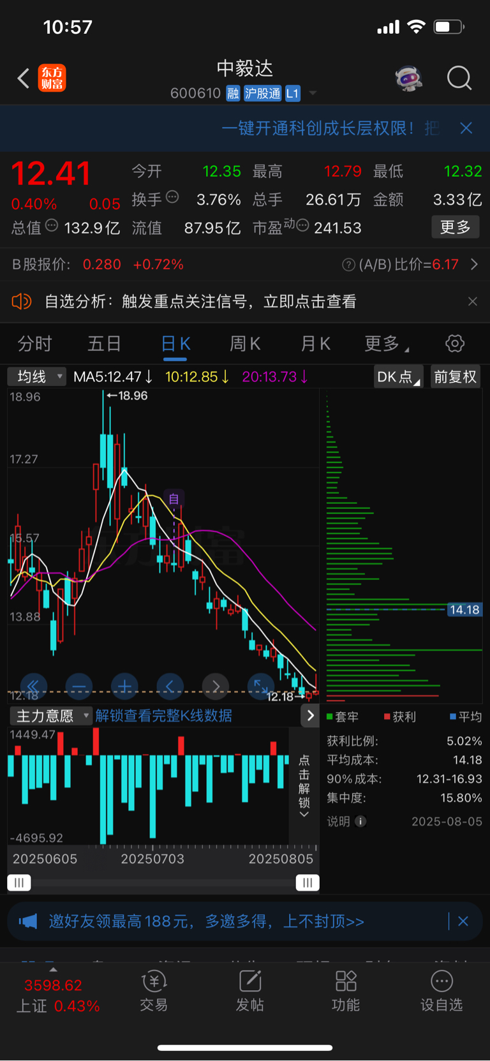Dismiss the 自选分析 notification
This screenshot has width=490, height=1061.
pos(473,301)
